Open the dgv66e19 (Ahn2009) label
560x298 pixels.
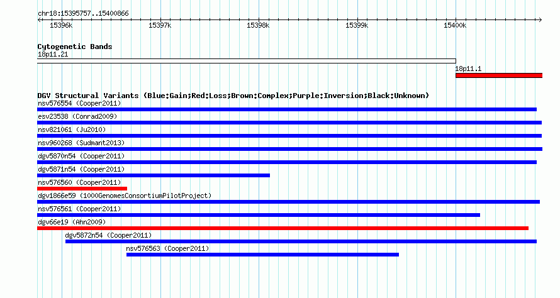coord(72,223)
